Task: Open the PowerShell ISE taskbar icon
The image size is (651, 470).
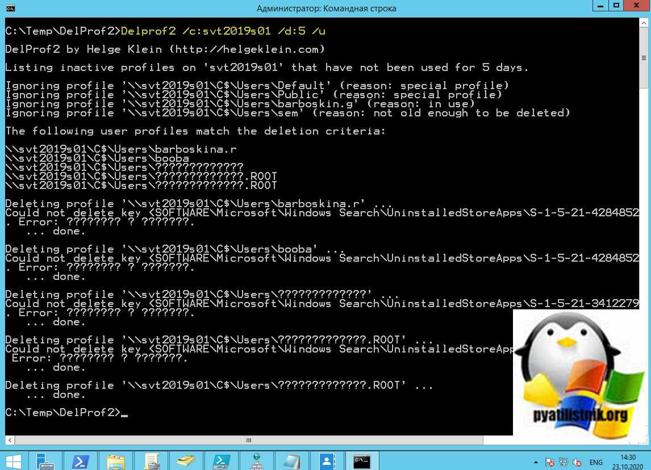Action: point(222,461)
